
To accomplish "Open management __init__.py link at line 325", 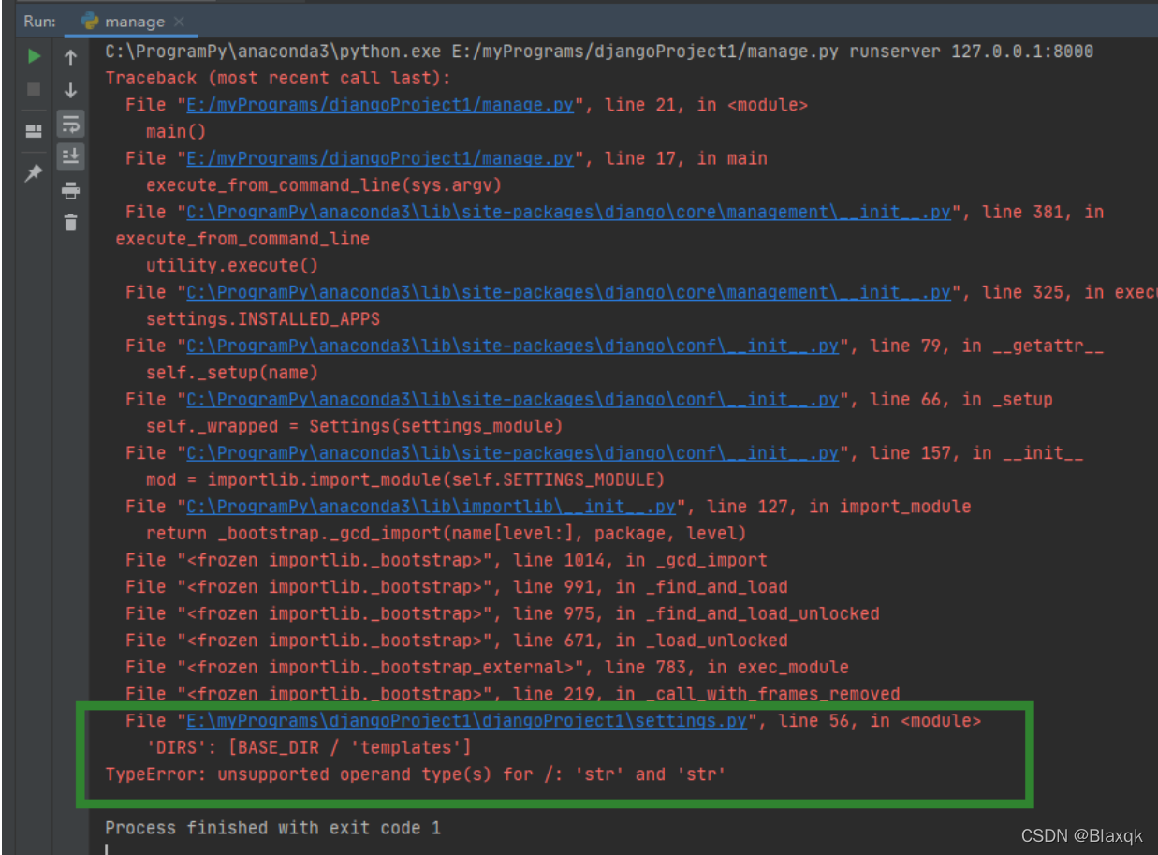I will click(568, 292).
